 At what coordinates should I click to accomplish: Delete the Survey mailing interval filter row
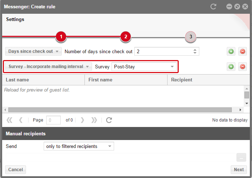[x=243, y=67]
